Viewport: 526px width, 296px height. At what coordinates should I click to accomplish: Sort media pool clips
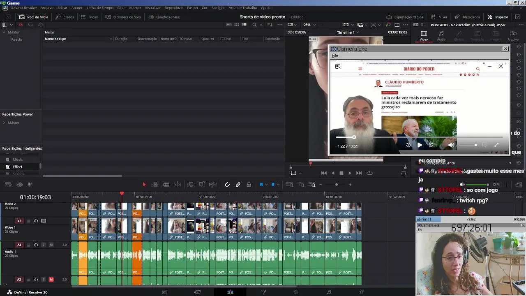click(270, 25)
